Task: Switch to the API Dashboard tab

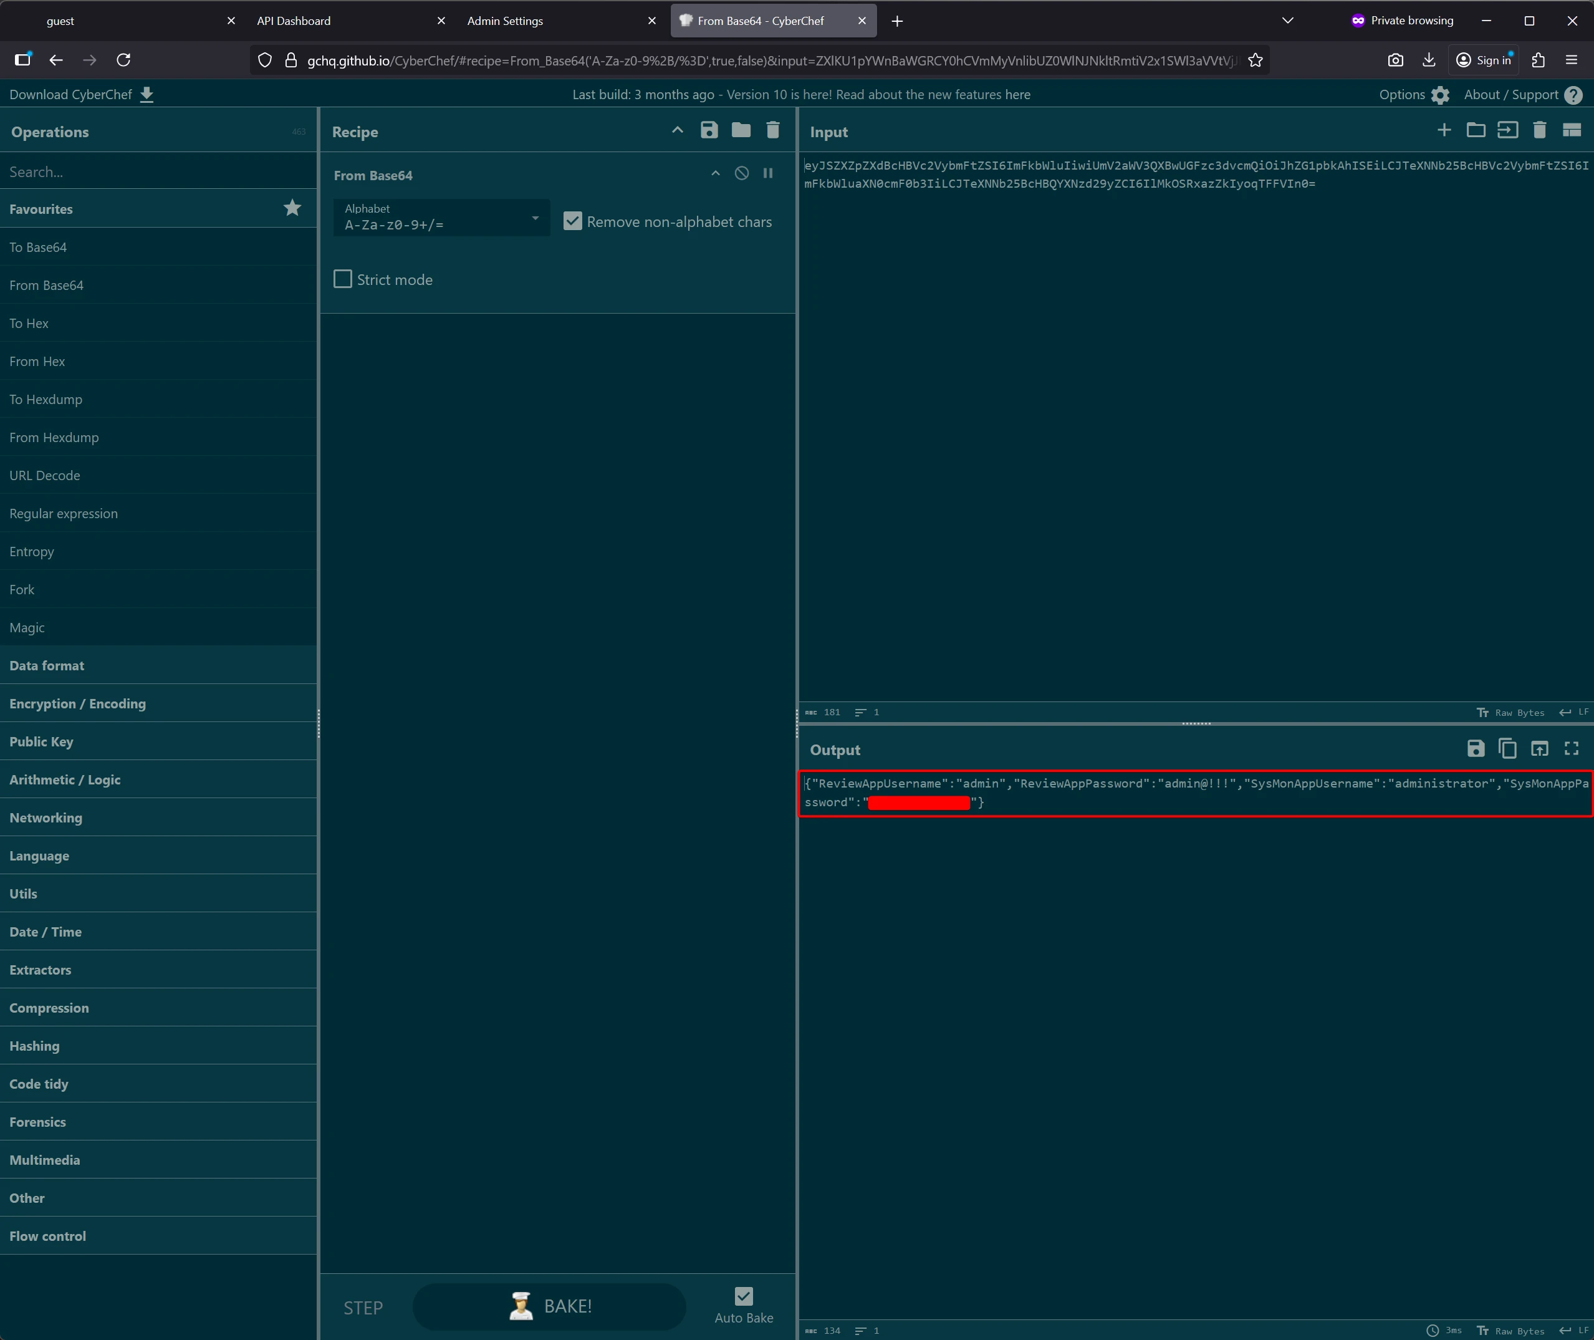Action: point(294,21)
